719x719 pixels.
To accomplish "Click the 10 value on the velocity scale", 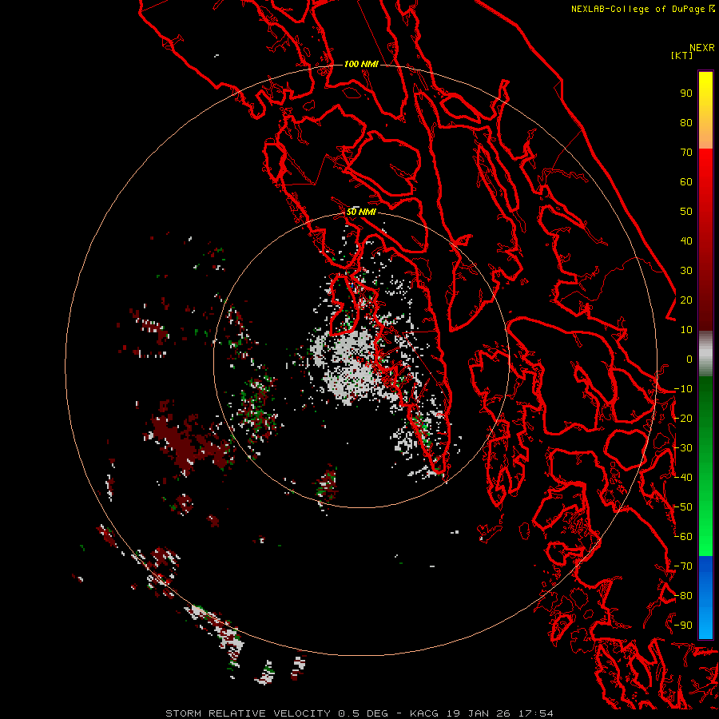I will tap(686, 330).
